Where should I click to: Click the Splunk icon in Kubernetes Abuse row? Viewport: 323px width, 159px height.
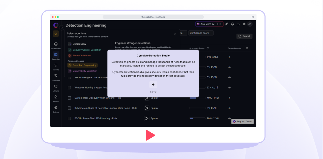[x=147, y=108]
